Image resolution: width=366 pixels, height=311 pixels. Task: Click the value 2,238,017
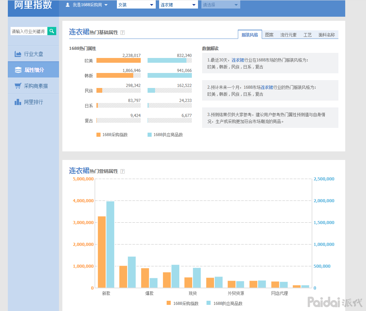click(132, 55)
